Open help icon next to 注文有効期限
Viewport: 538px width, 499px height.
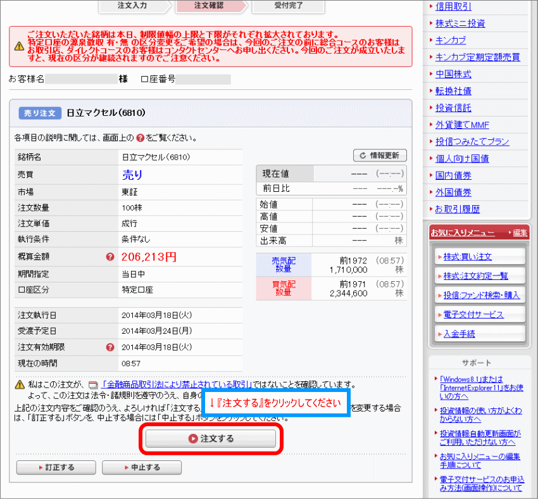(110, 347)
